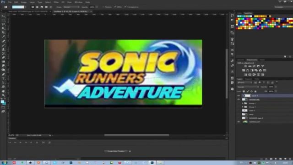This screenshot has height=165, width=293.
Task: Add a Color Balance adjustment
Action: [248, 71]
